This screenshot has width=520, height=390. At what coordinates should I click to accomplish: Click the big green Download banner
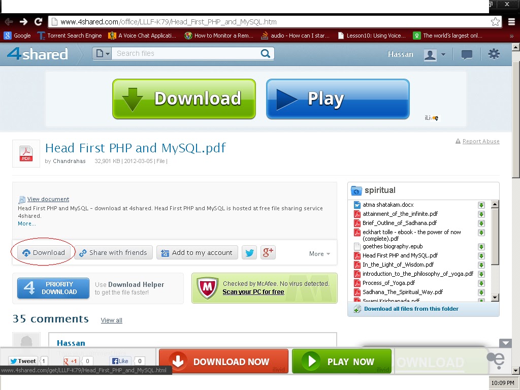tap(184, 99)
